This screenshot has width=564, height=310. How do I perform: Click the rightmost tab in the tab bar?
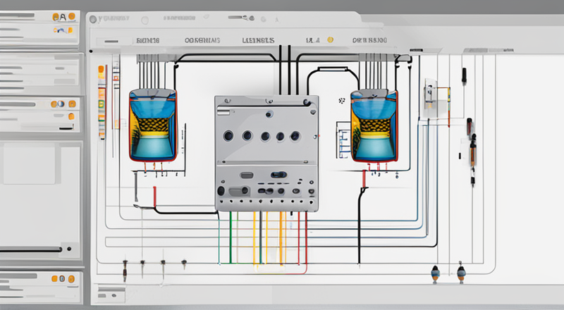click(369, 42)
